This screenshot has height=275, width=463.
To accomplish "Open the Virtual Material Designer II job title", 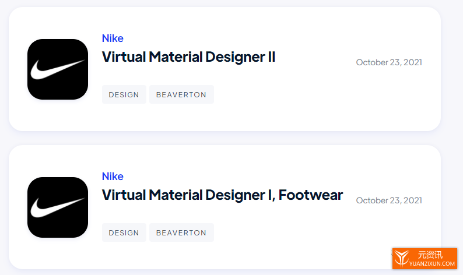I will tap(188, 57).
